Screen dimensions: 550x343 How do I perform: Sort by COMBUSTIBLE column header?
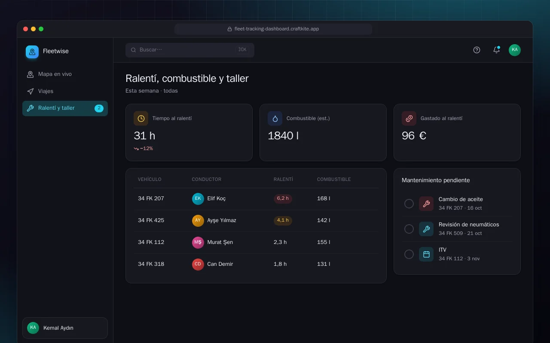(x=334, y=179)
